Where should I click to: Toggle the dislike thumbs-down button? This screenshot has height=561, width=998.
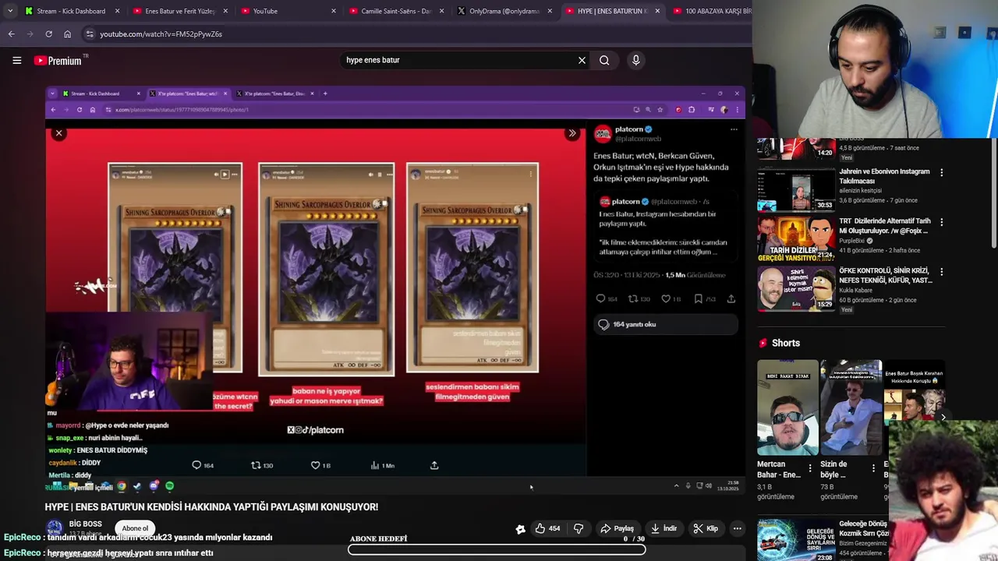[x=579, y=528]
